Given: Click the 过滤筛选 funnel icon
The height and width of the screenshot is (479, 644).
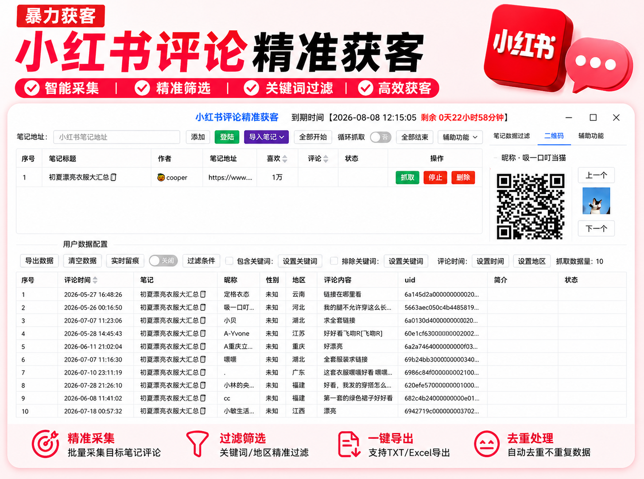Looking at the screenshot, I should pos(197,444).
